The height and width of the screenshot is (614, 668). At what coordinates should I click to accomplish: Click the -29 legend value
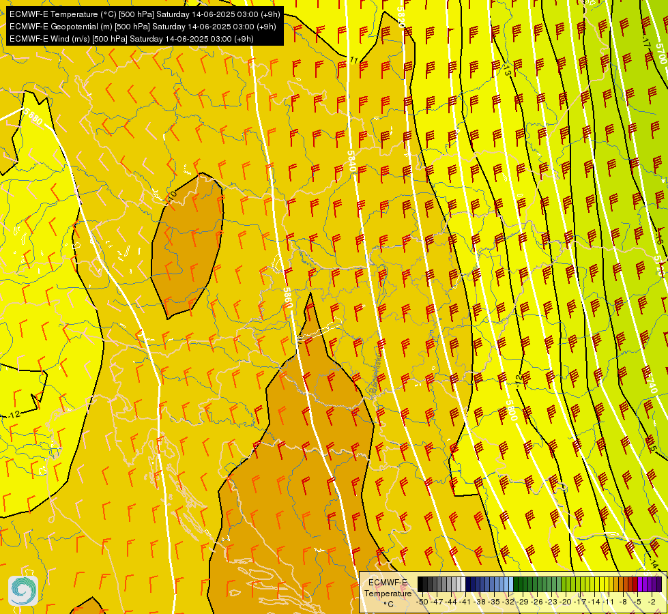523,602
